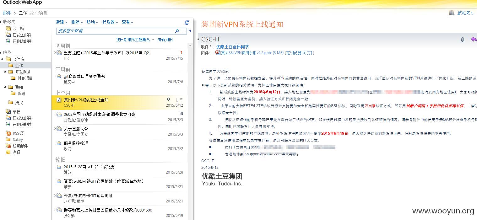Expand the search options double chevron
Screen dimensions: 477x220
click(190, 31)
